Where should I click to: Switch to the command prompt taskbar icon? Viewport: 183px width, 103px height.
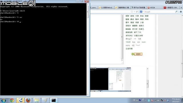(x=54, y=100)
